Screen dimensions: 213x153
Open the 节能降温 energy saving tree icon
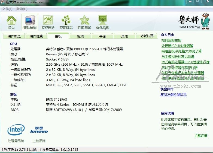point(66,22)
